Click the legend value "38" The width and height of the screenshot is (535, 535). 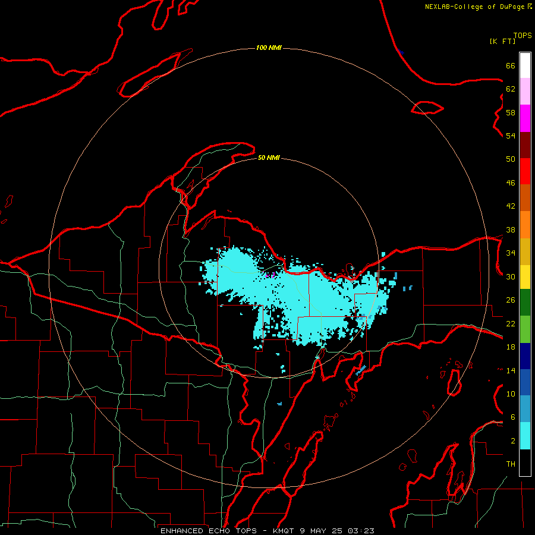511,229
